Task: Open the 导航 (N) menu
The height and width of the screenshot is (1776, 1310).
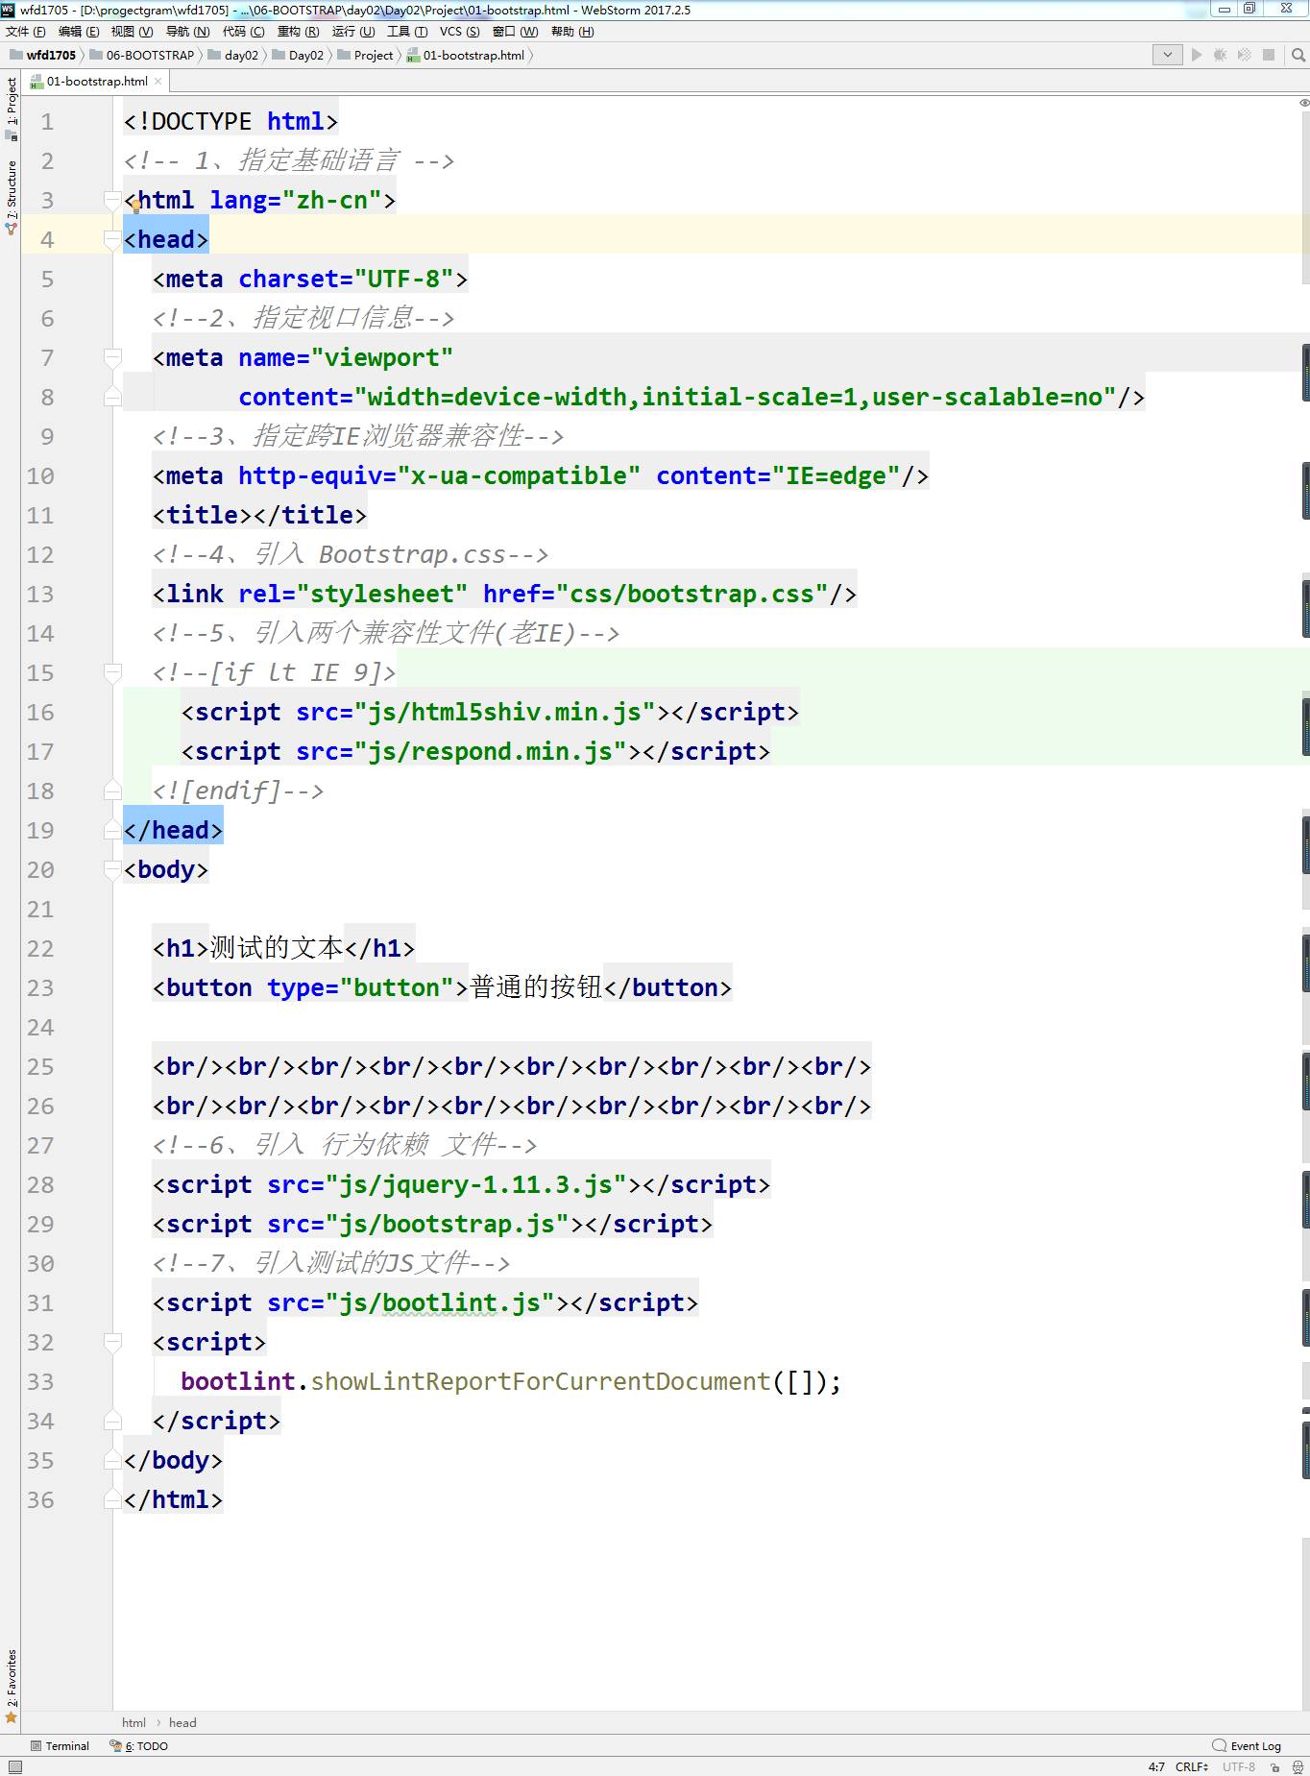Action: point(188,32)
